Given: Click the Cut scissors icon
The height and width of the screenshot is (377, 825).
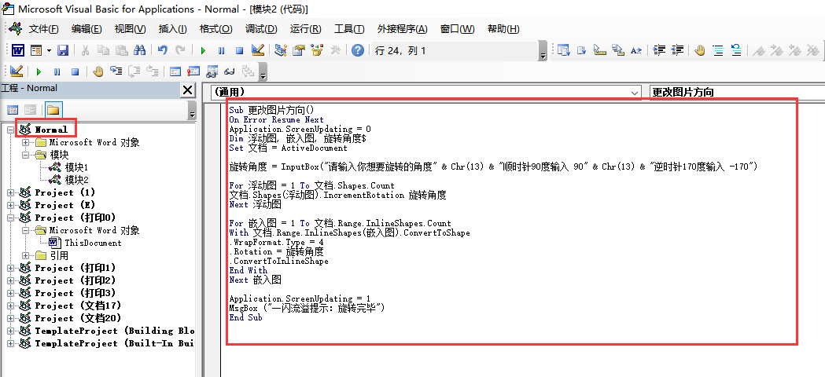Looking at the screenshot, I should click(85, 50).
